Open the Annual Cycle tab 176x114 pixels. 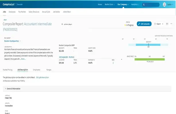[x=46, y=12]
